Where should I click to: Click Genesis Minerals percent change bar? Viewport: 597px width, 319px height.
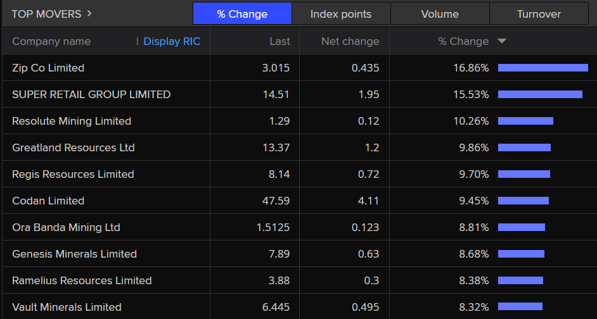click(x=521, y=254)
